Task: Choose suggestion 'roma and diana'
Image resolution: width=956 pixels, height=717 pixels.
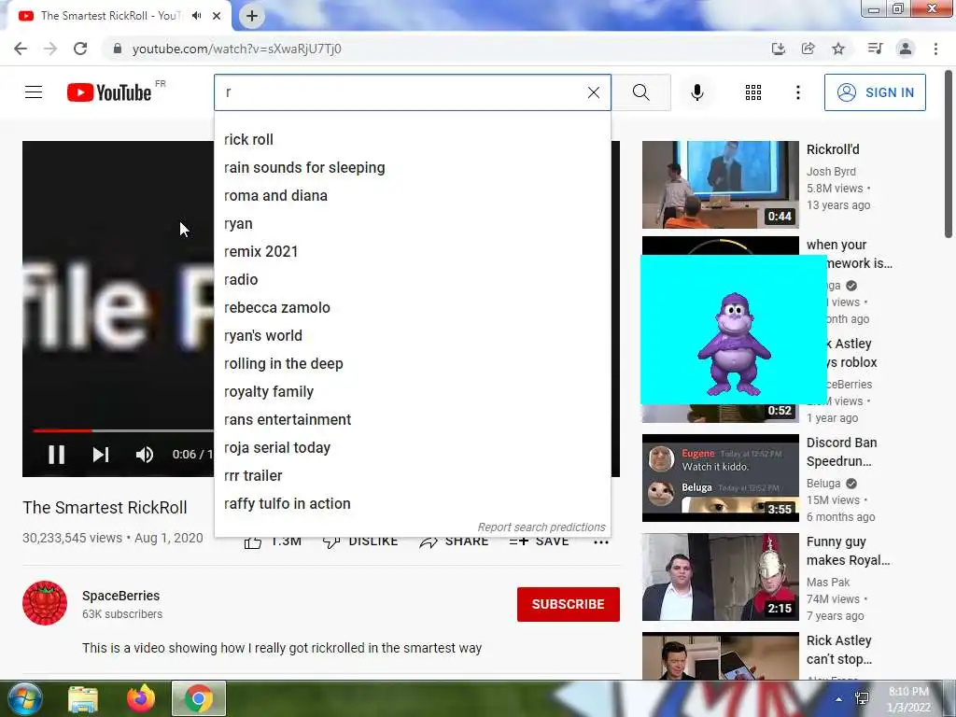Action: click(412, 196)
